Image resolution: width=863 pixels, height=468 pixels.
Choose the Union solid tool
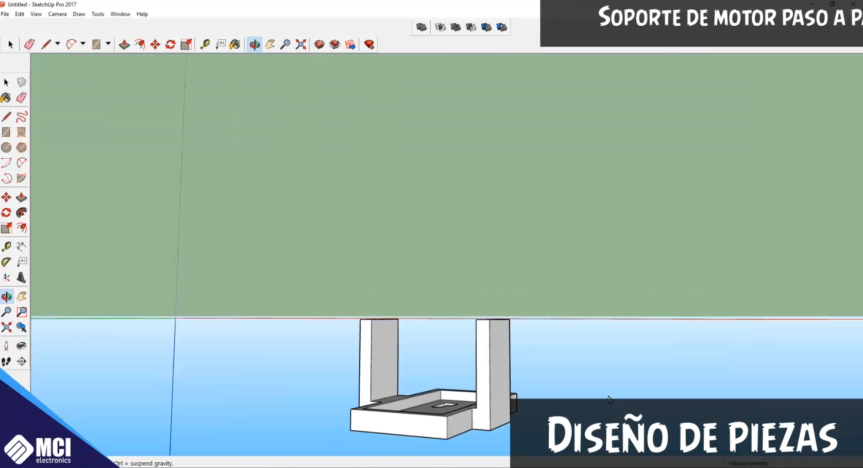coord(455,27)
